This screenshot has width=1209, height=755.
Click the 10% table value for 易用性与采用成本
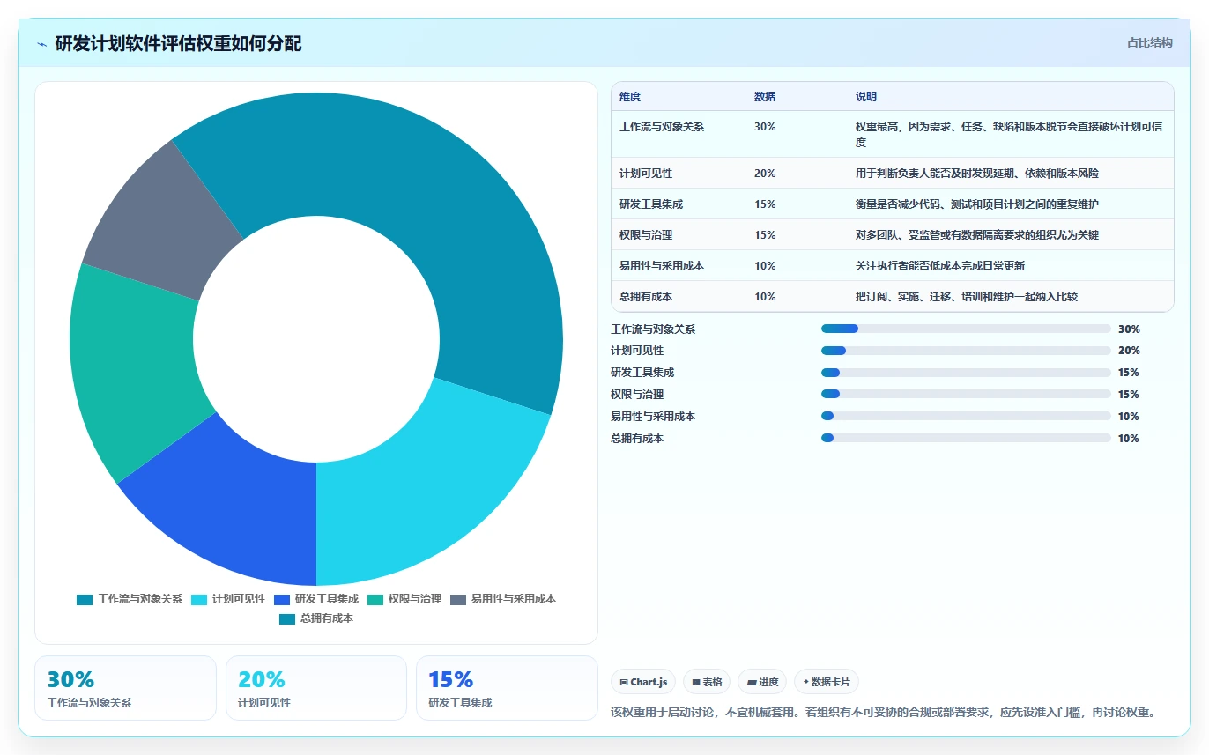[x=765, y=266]
